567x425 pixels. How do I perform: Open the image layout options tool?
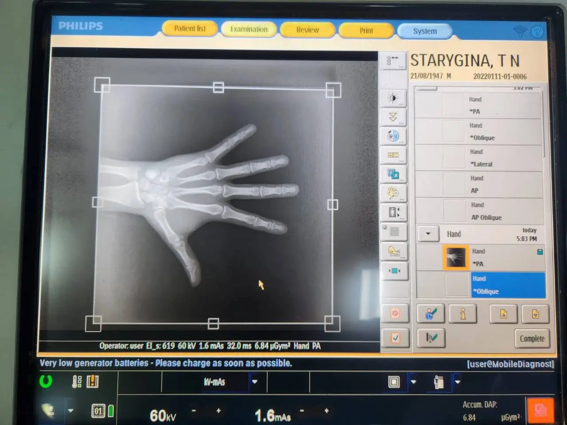point(393,61)
